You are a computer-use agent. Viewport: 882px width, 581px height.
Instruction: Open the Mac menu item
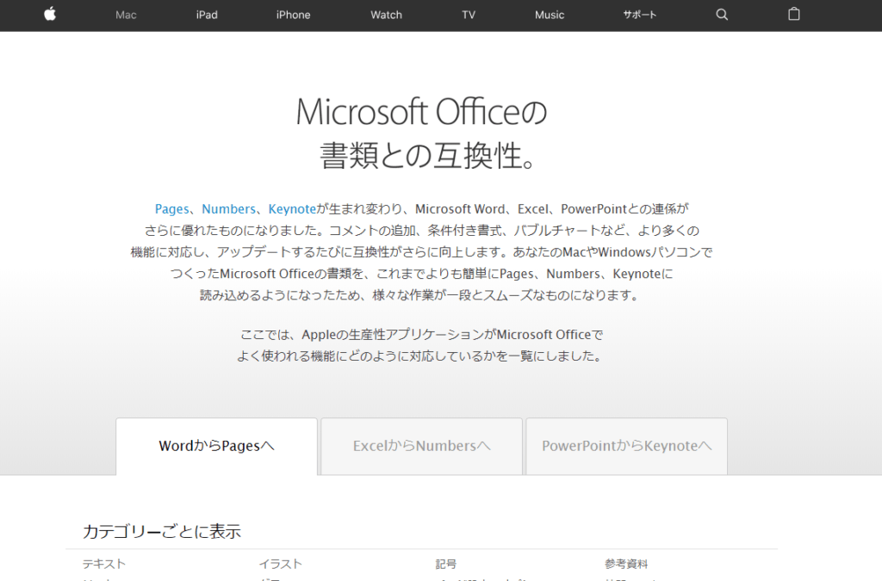pos(126,15)
